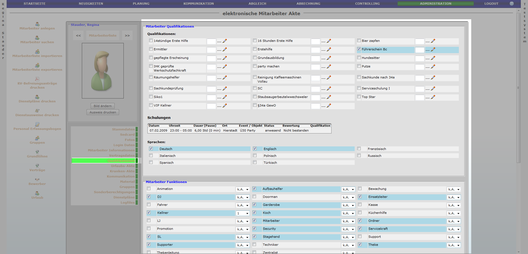
Task: Click the Mitarbeiter suchen icon
Action: tap(37, 38)
